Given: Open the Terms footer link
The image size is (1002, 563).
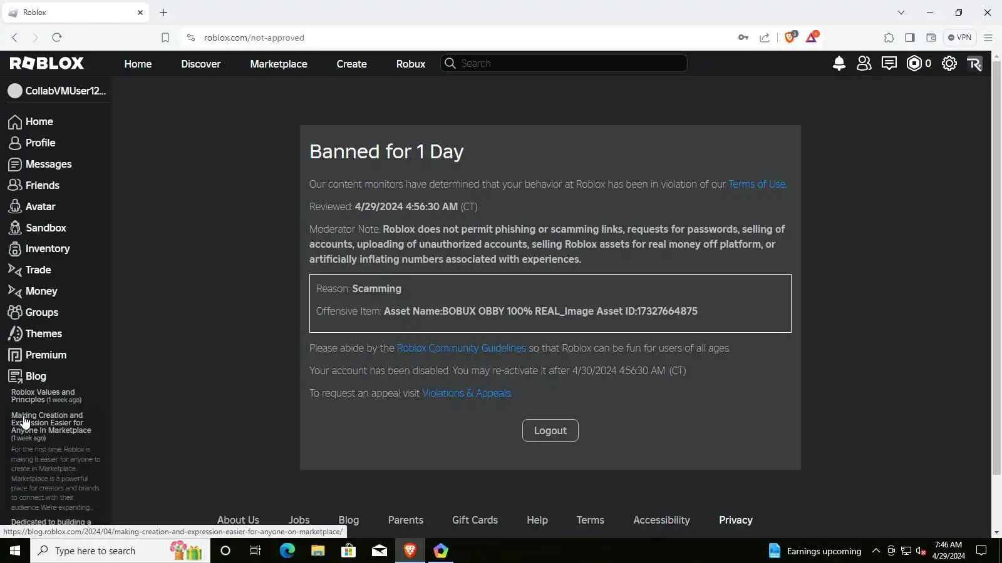Looking at the screenshot, I should tap(591, 520).
